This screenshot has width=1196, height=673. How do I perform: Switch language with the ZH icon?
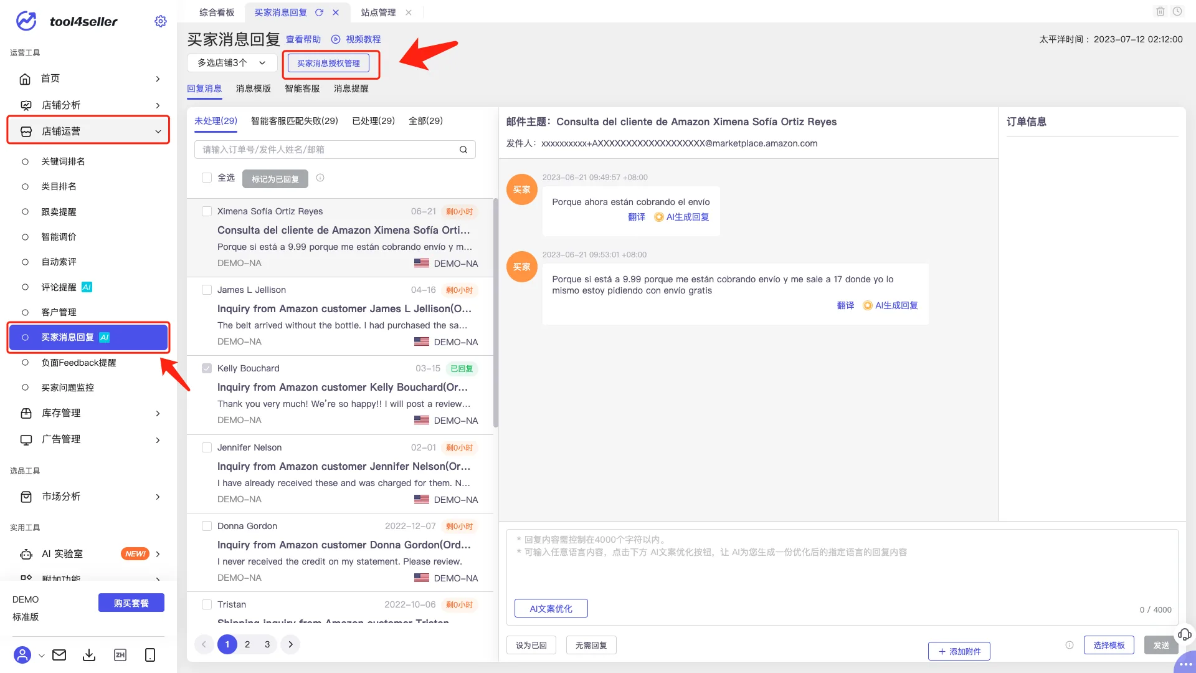click(120, 655)
